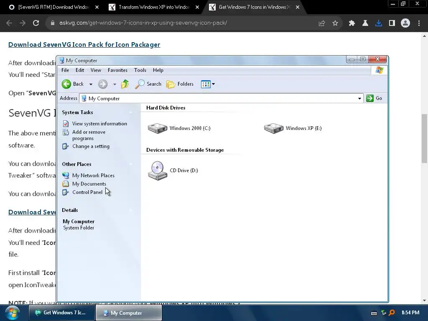Open the Favorites menu

click(117, 70)
